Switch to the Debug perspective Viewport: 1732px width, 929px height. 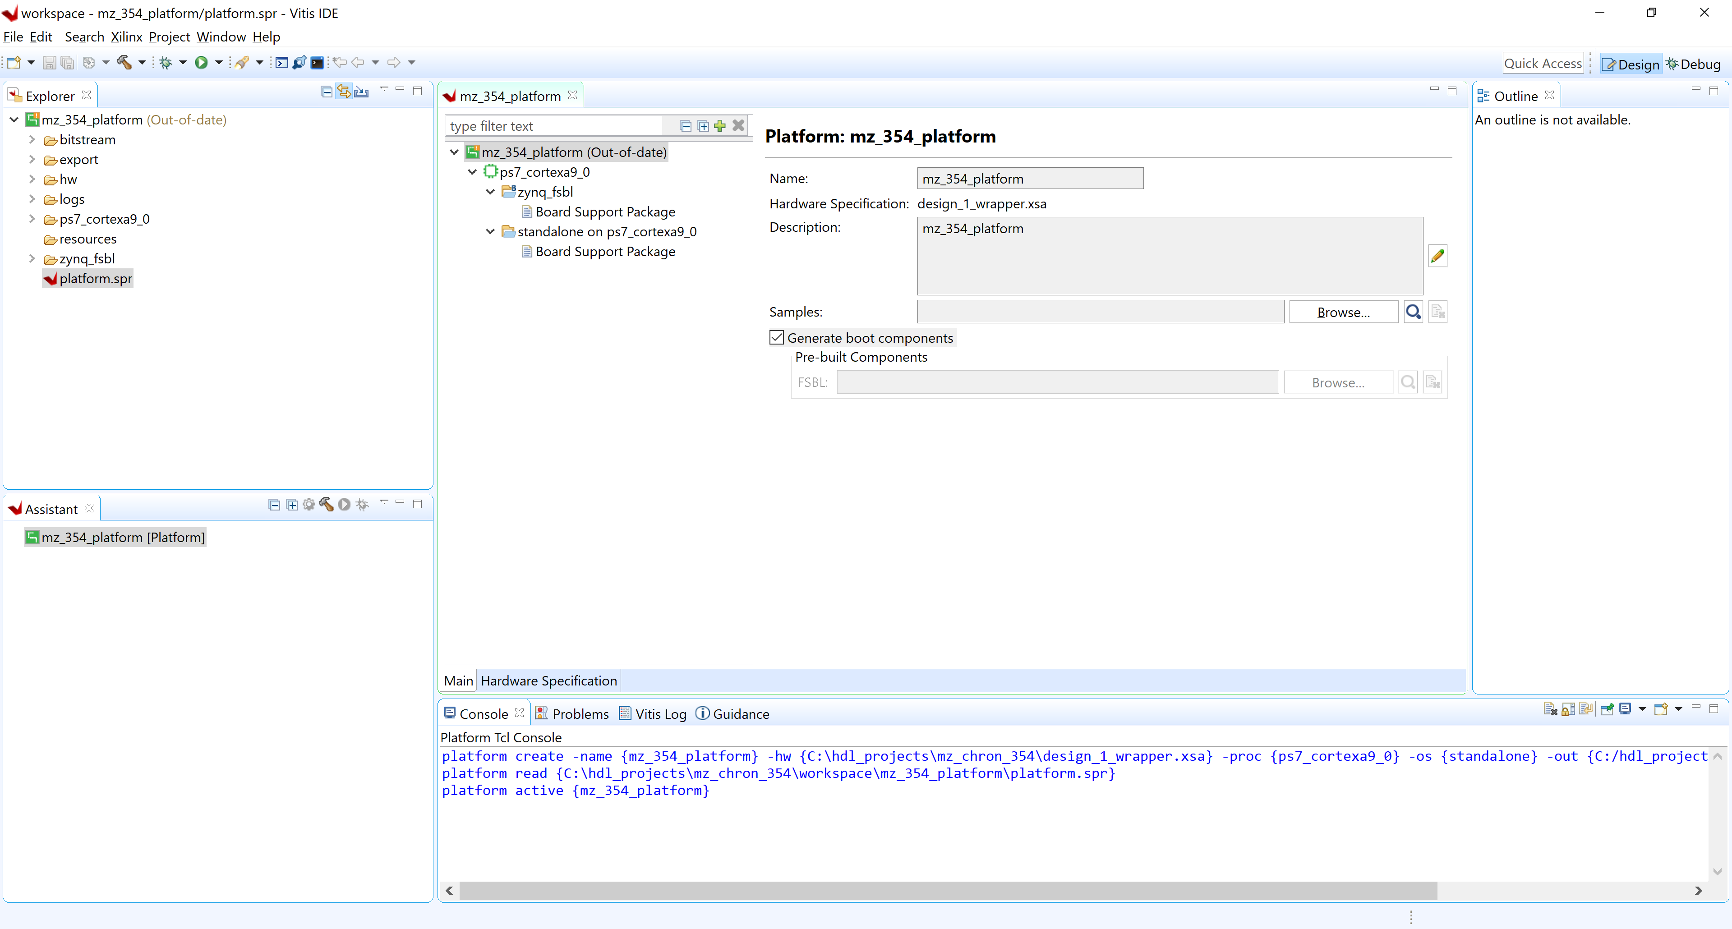click(1694, 64)
